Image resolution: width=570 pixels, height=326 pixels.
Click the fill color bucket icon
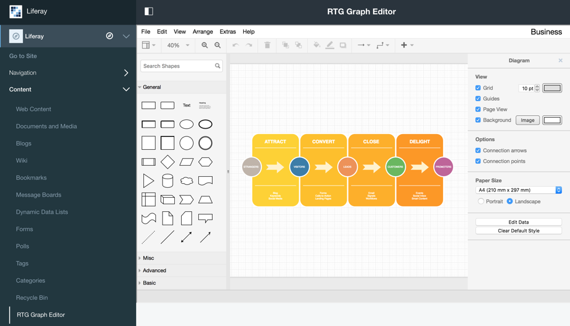[316, 45]
